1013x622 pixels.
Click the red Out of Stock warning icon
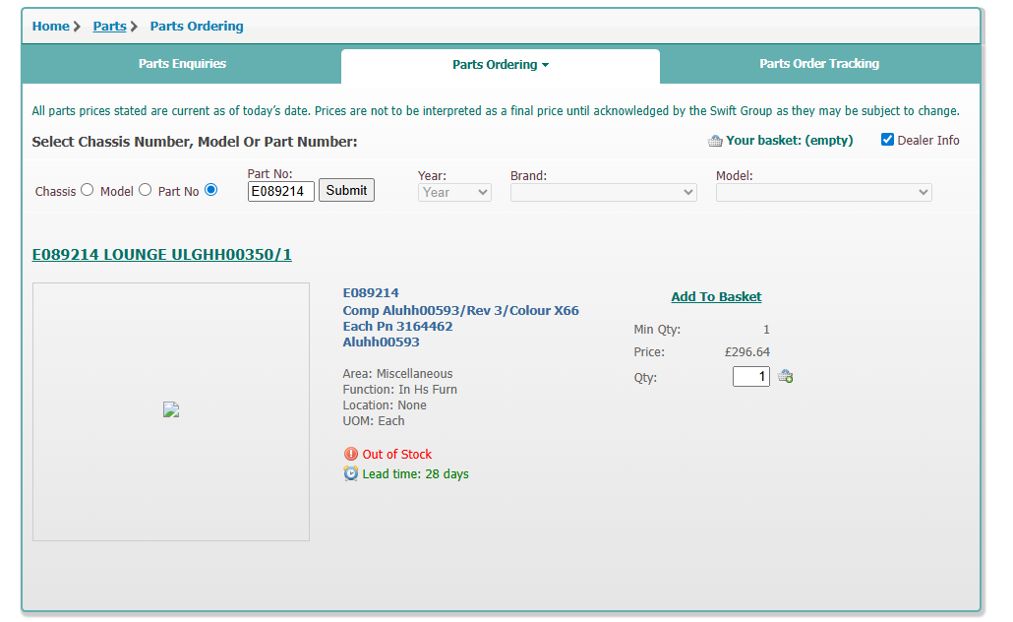pyautogui.click(x=351, y=454)
